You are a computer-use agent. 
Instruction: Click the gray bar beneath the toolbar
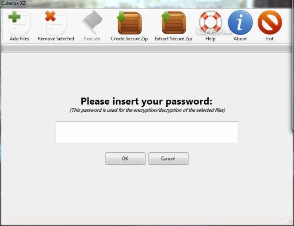pos(147,48)
